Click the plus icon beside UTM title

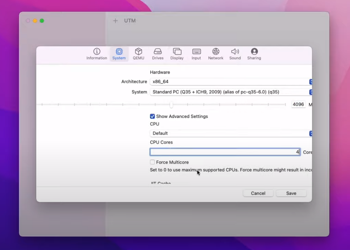click(x=115, y=21)
